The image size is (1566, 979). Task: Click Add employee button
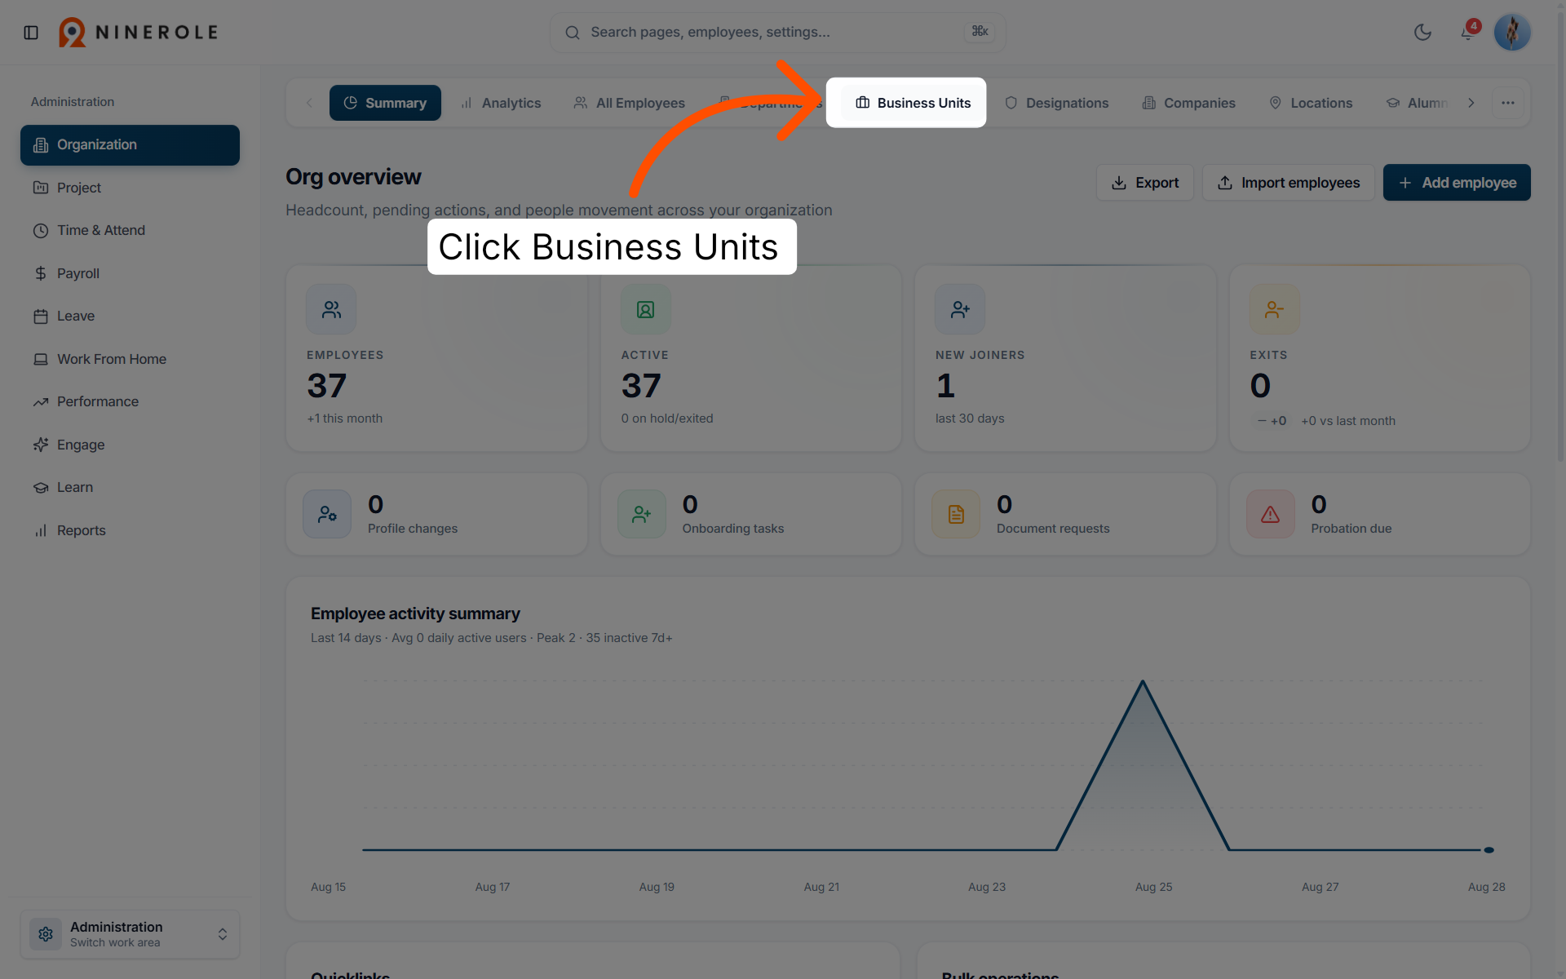(x=1457, y=183)
